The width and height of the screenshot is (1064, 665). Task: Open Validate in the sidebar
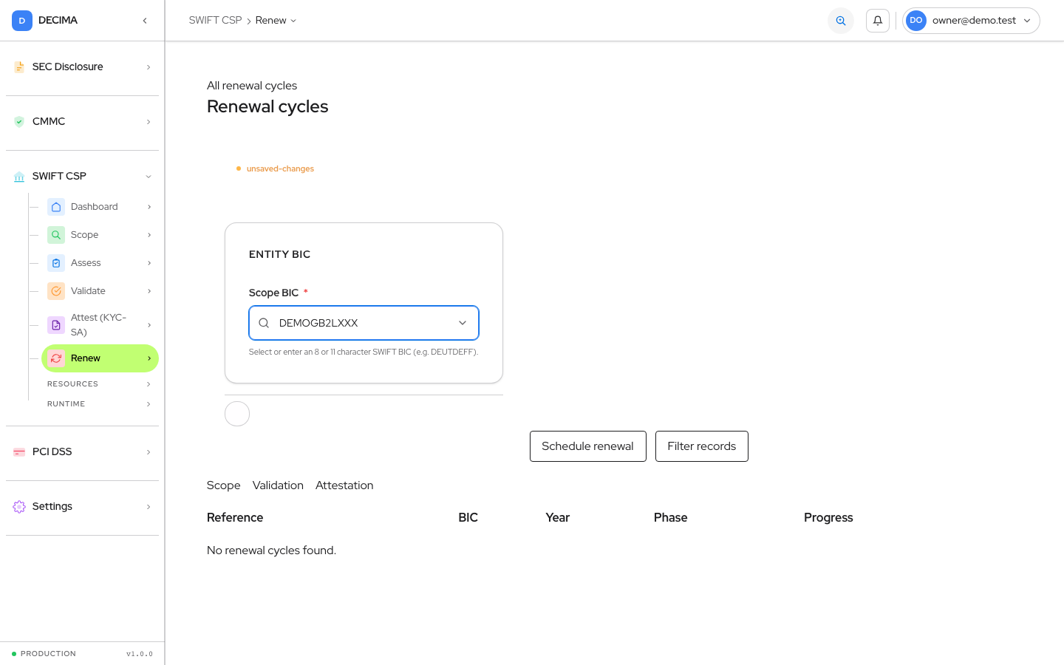tap(100, 291)
